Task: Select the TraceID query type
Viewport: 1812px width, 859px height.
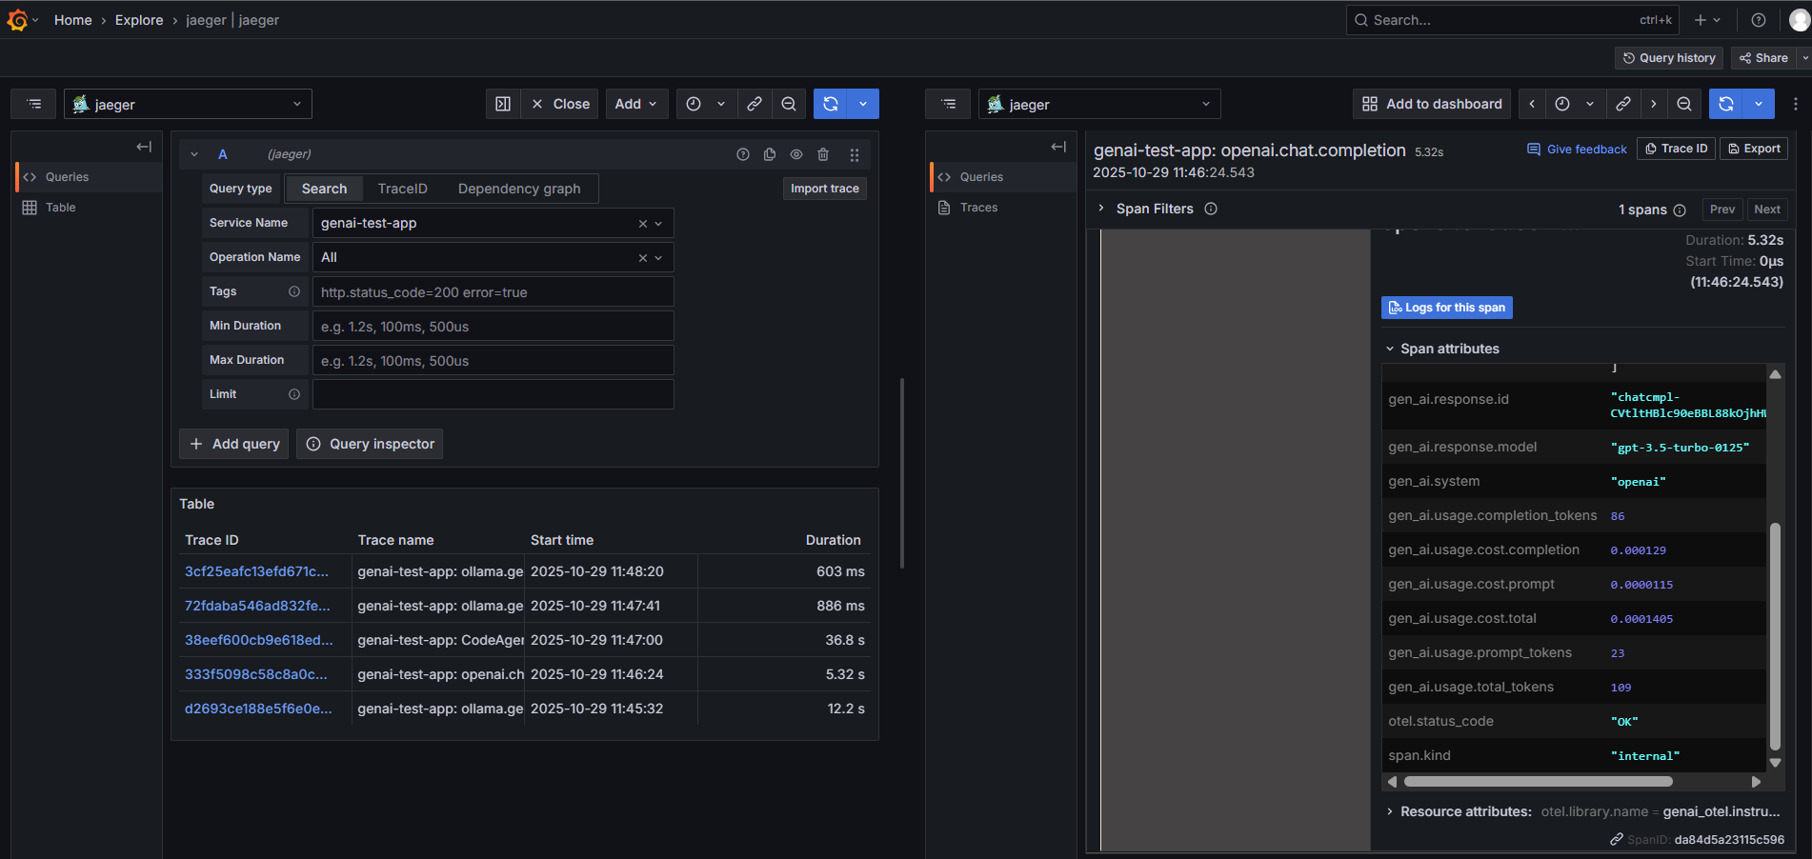Action: [x=402, y=189]
